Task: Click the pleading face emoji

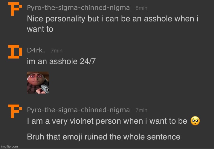Action: pyautogui.click(x=195, y=121)
